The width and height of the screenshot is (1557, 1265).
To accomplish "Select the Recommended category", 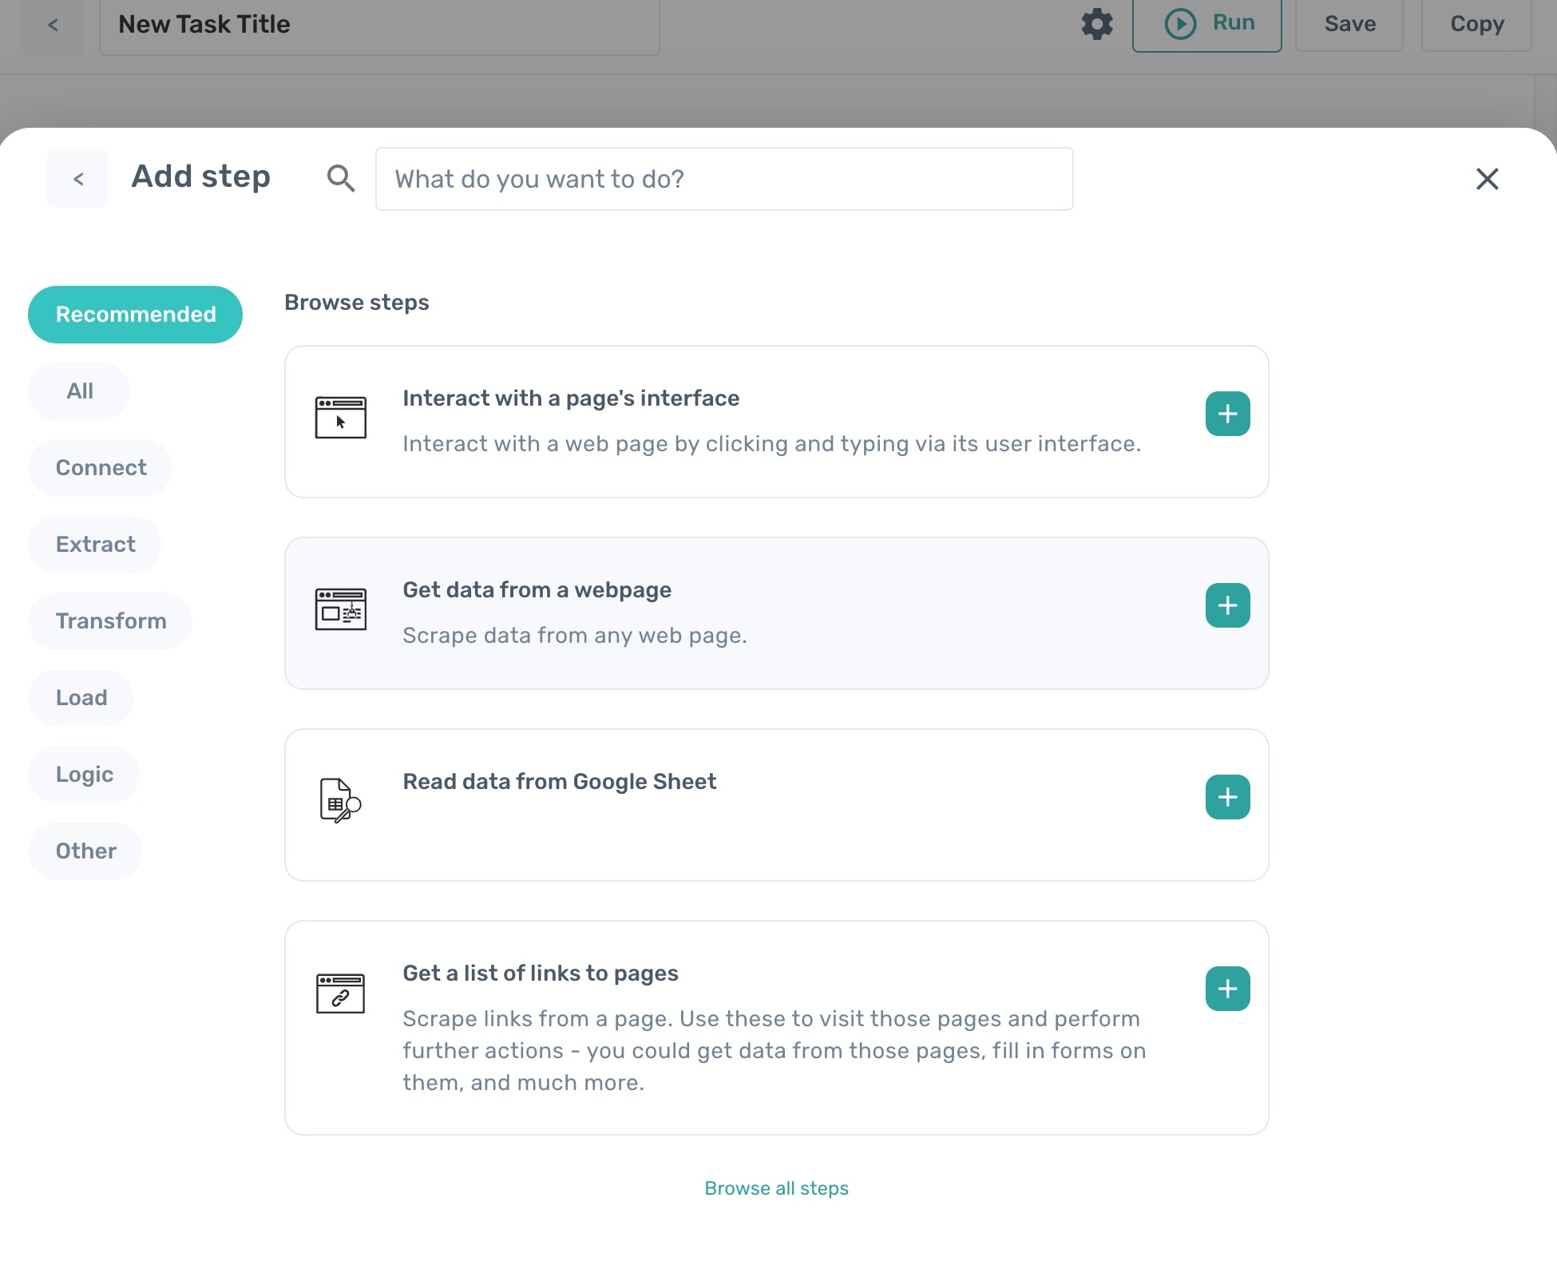I will click(x=135, y=315).
